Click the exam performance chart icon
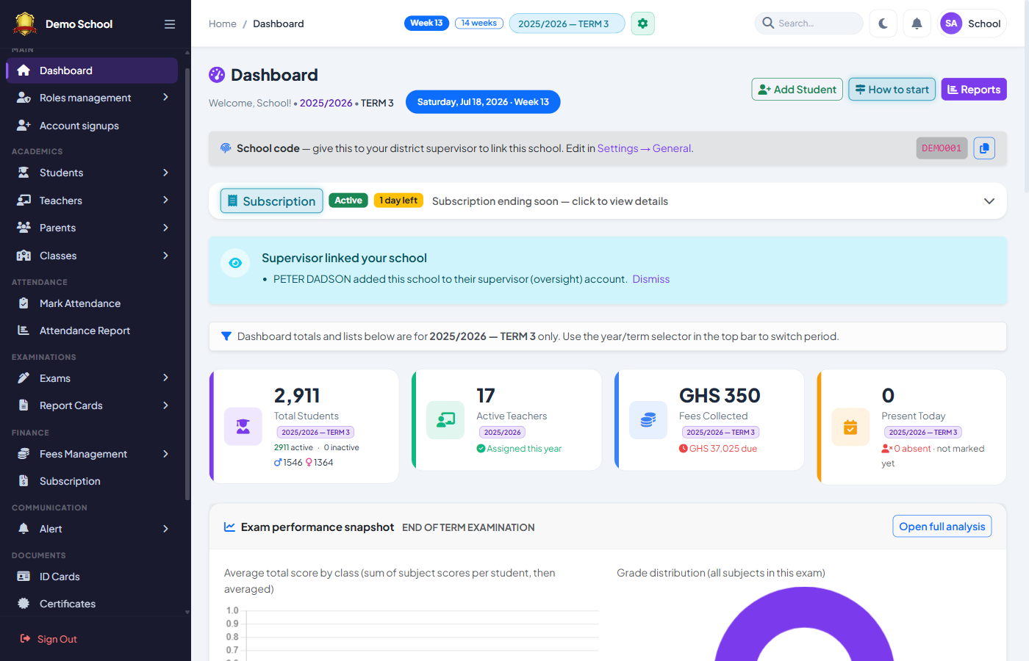The image size is (1029, 661). tap(229, 527)
